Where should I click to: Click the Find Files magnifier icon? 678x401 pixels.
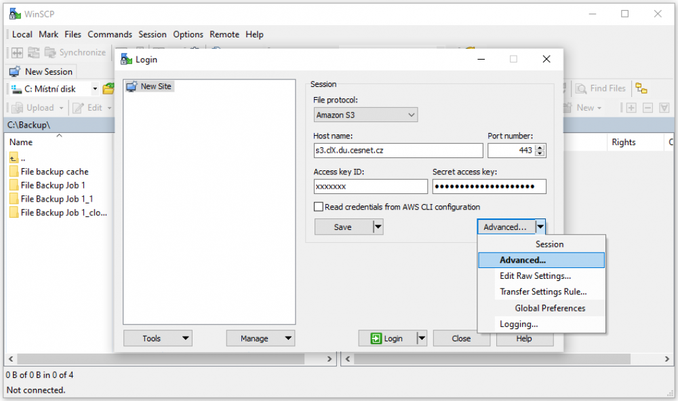(581, 88)
